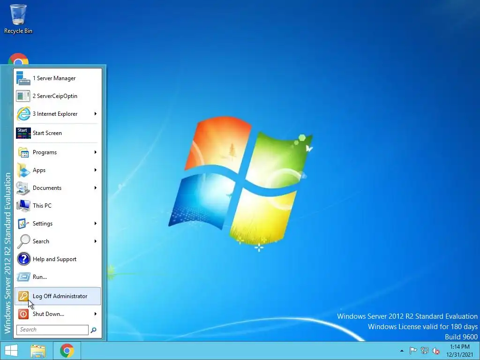This screenshot has width=480, height=360.
Task: Select 'Log Off Administrator' label
Action: click(x=60, y=296)
